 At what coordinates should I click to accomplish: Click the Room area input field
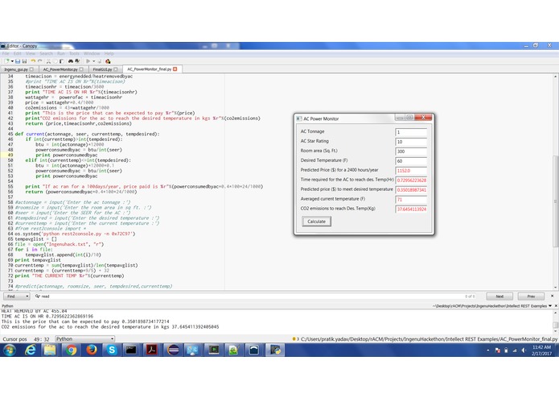click(411, 151)
